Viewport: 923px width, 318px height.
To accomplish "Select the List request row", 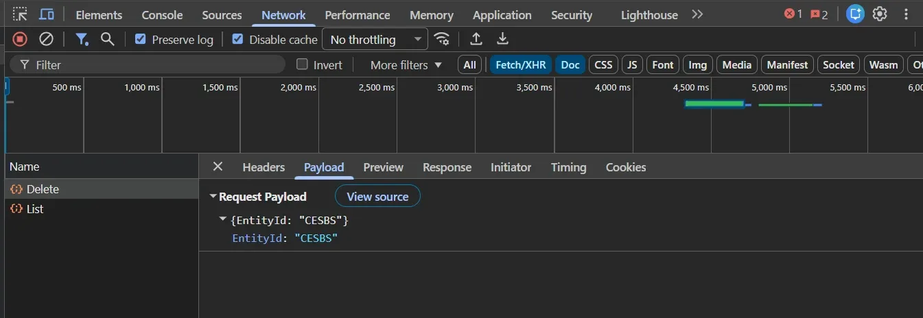I will [102, 209].
